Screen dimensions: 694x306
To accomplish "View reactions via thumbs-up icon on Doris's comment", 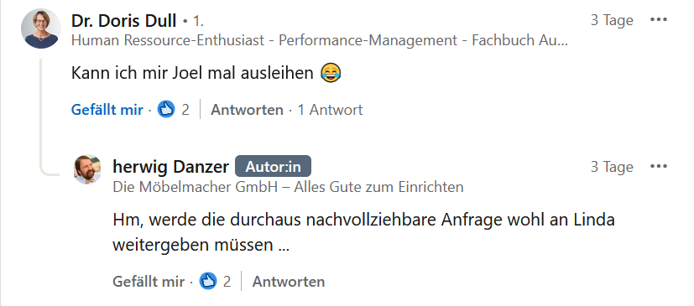I will (x=166, y=109).
